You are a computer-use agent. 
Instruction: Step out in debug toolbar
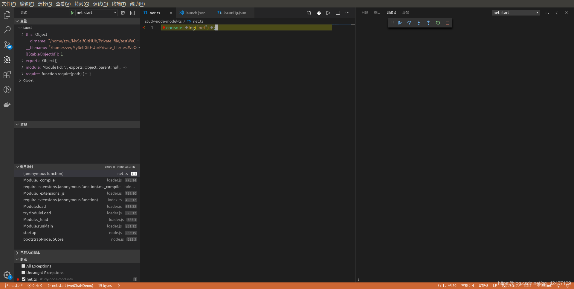(428, 23)
